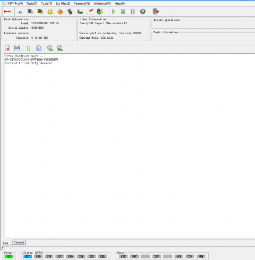Screen dimensions: 255x260
Task: Click the CRR status indicator
Action: 81,256
